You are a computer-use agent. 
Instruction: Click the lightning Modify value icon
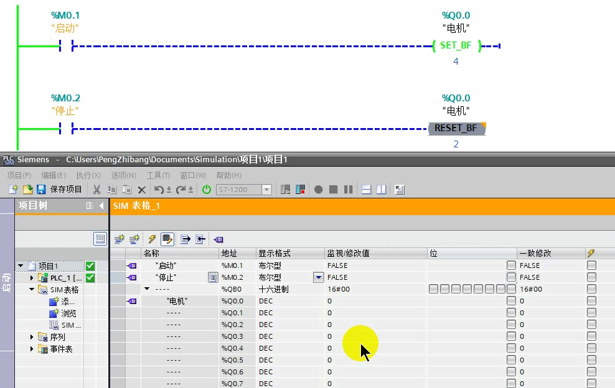(x=152, y=239)
